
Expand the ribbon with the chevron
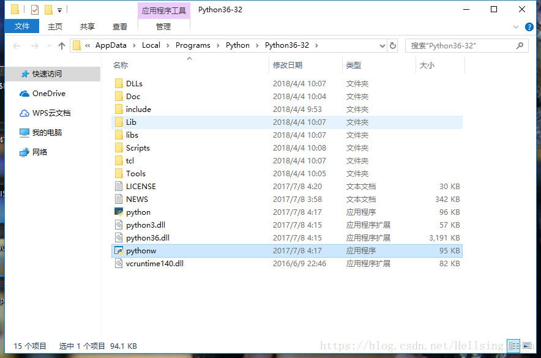[x=516, y=27]
